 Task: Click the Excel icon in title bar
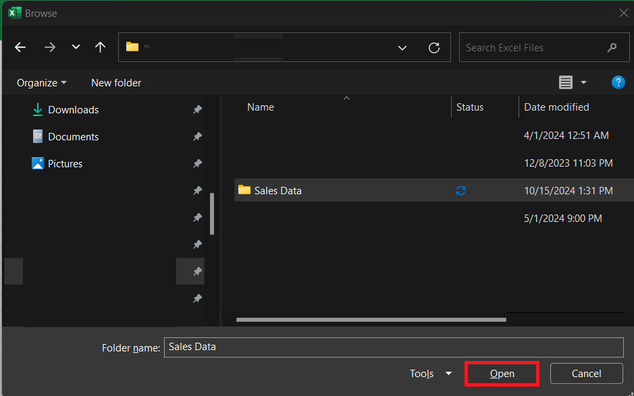point(15,13)
